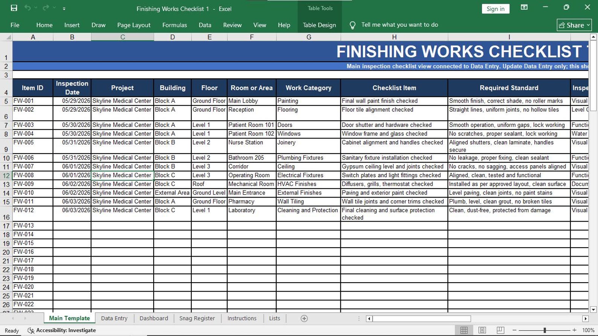The width and height of the screenshot is (598, 336).
Task: Click the Work Category column header
Action: coord(308,88)
